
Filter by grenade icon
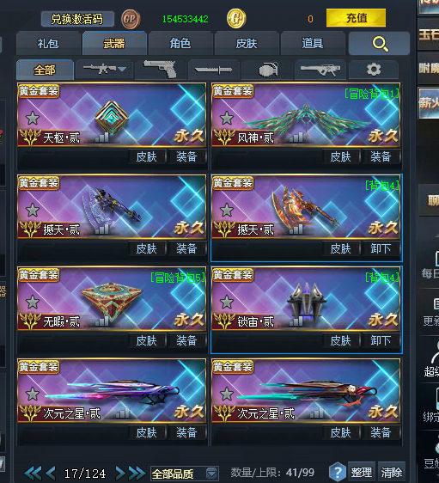click(x=267, y=70)
